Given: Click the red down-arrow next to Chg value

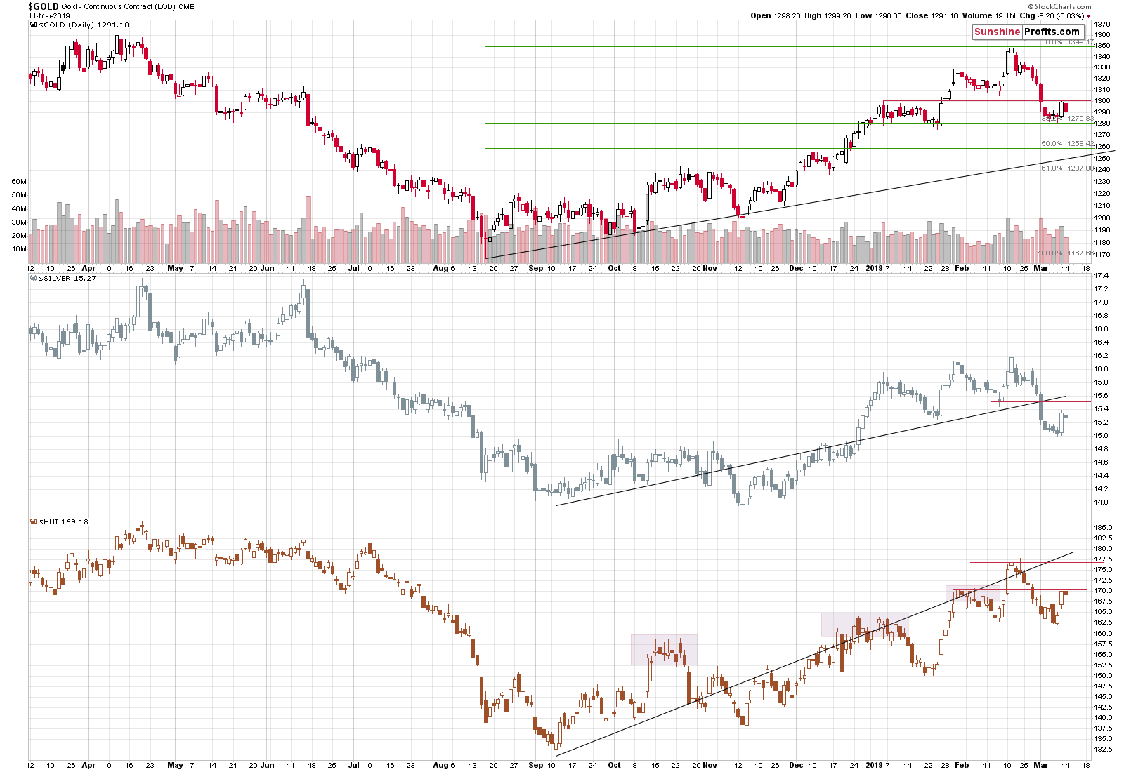Looking at the screenshot, I should pos(1088,16).
